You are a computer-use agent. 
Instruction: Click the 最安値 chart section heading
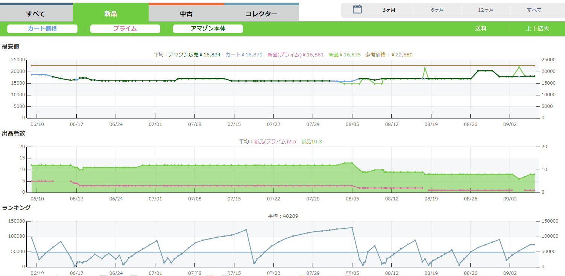(x=11, y=47)
